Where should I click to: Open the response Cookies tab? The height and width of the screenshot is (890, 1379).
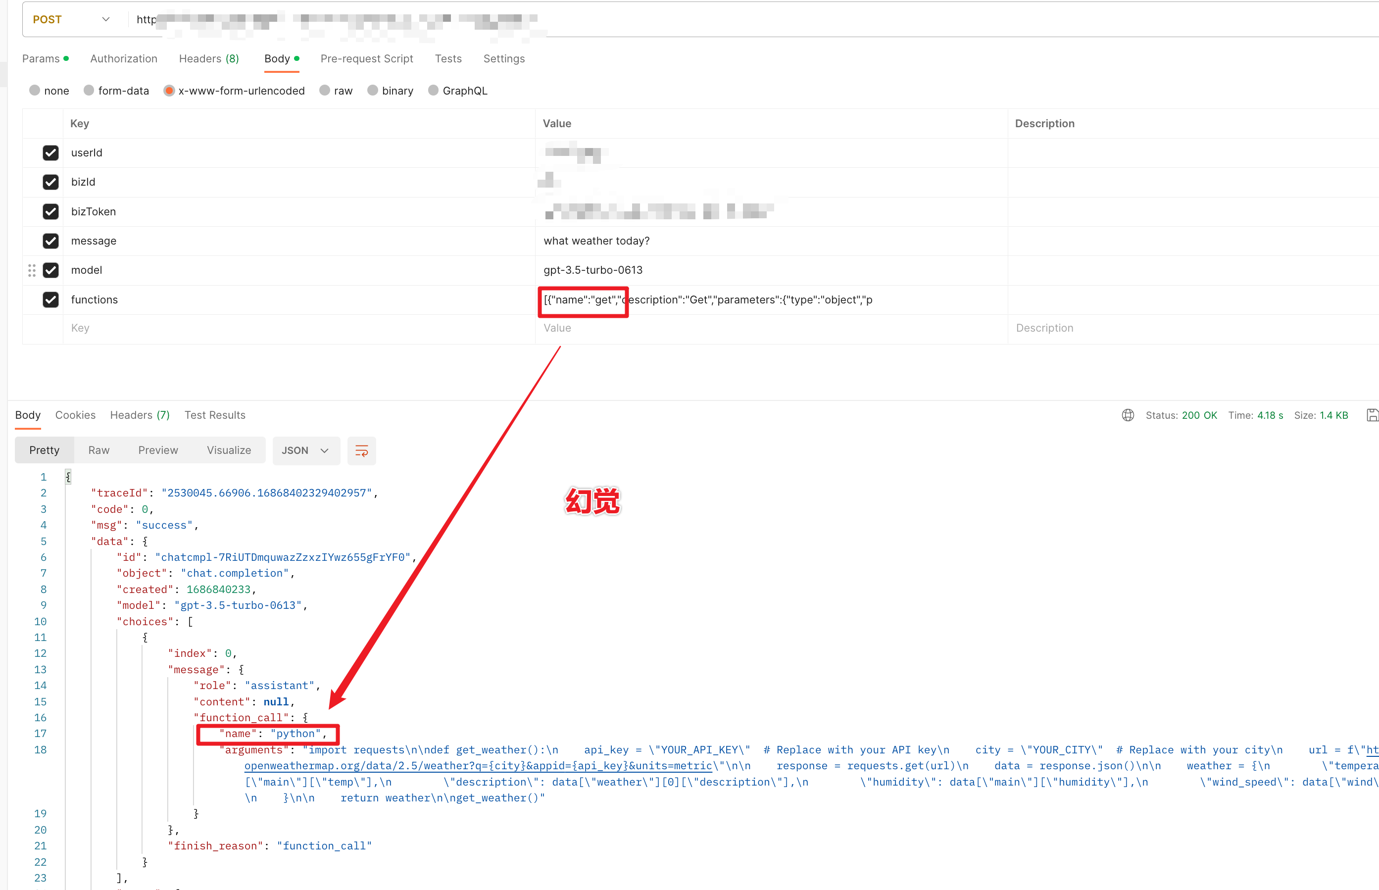[x=75, y=415]
